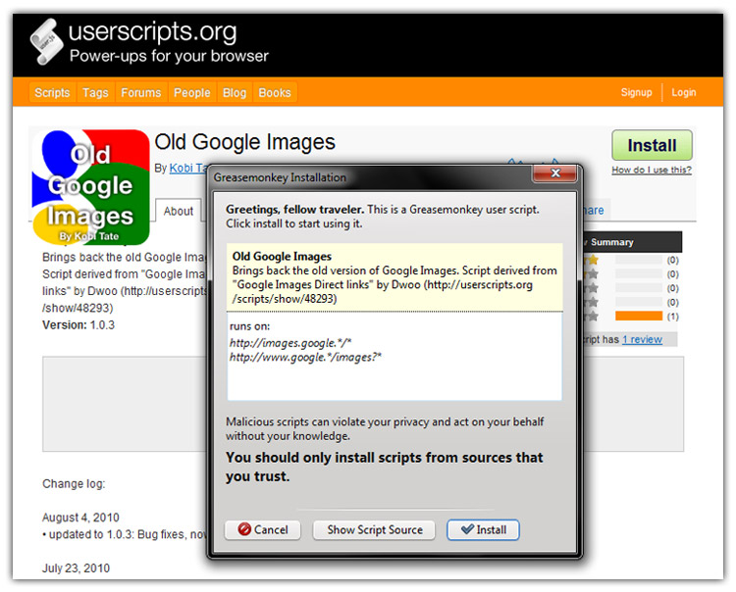
Task: Click the 'Version: 1.0.3' text
Action: click(x=79, y=324)
